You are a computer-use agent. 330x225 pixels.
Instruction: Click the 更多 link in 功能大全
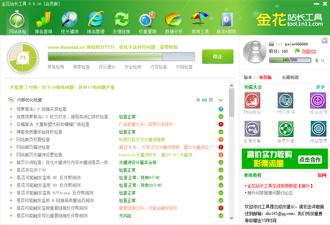[320, 87]
